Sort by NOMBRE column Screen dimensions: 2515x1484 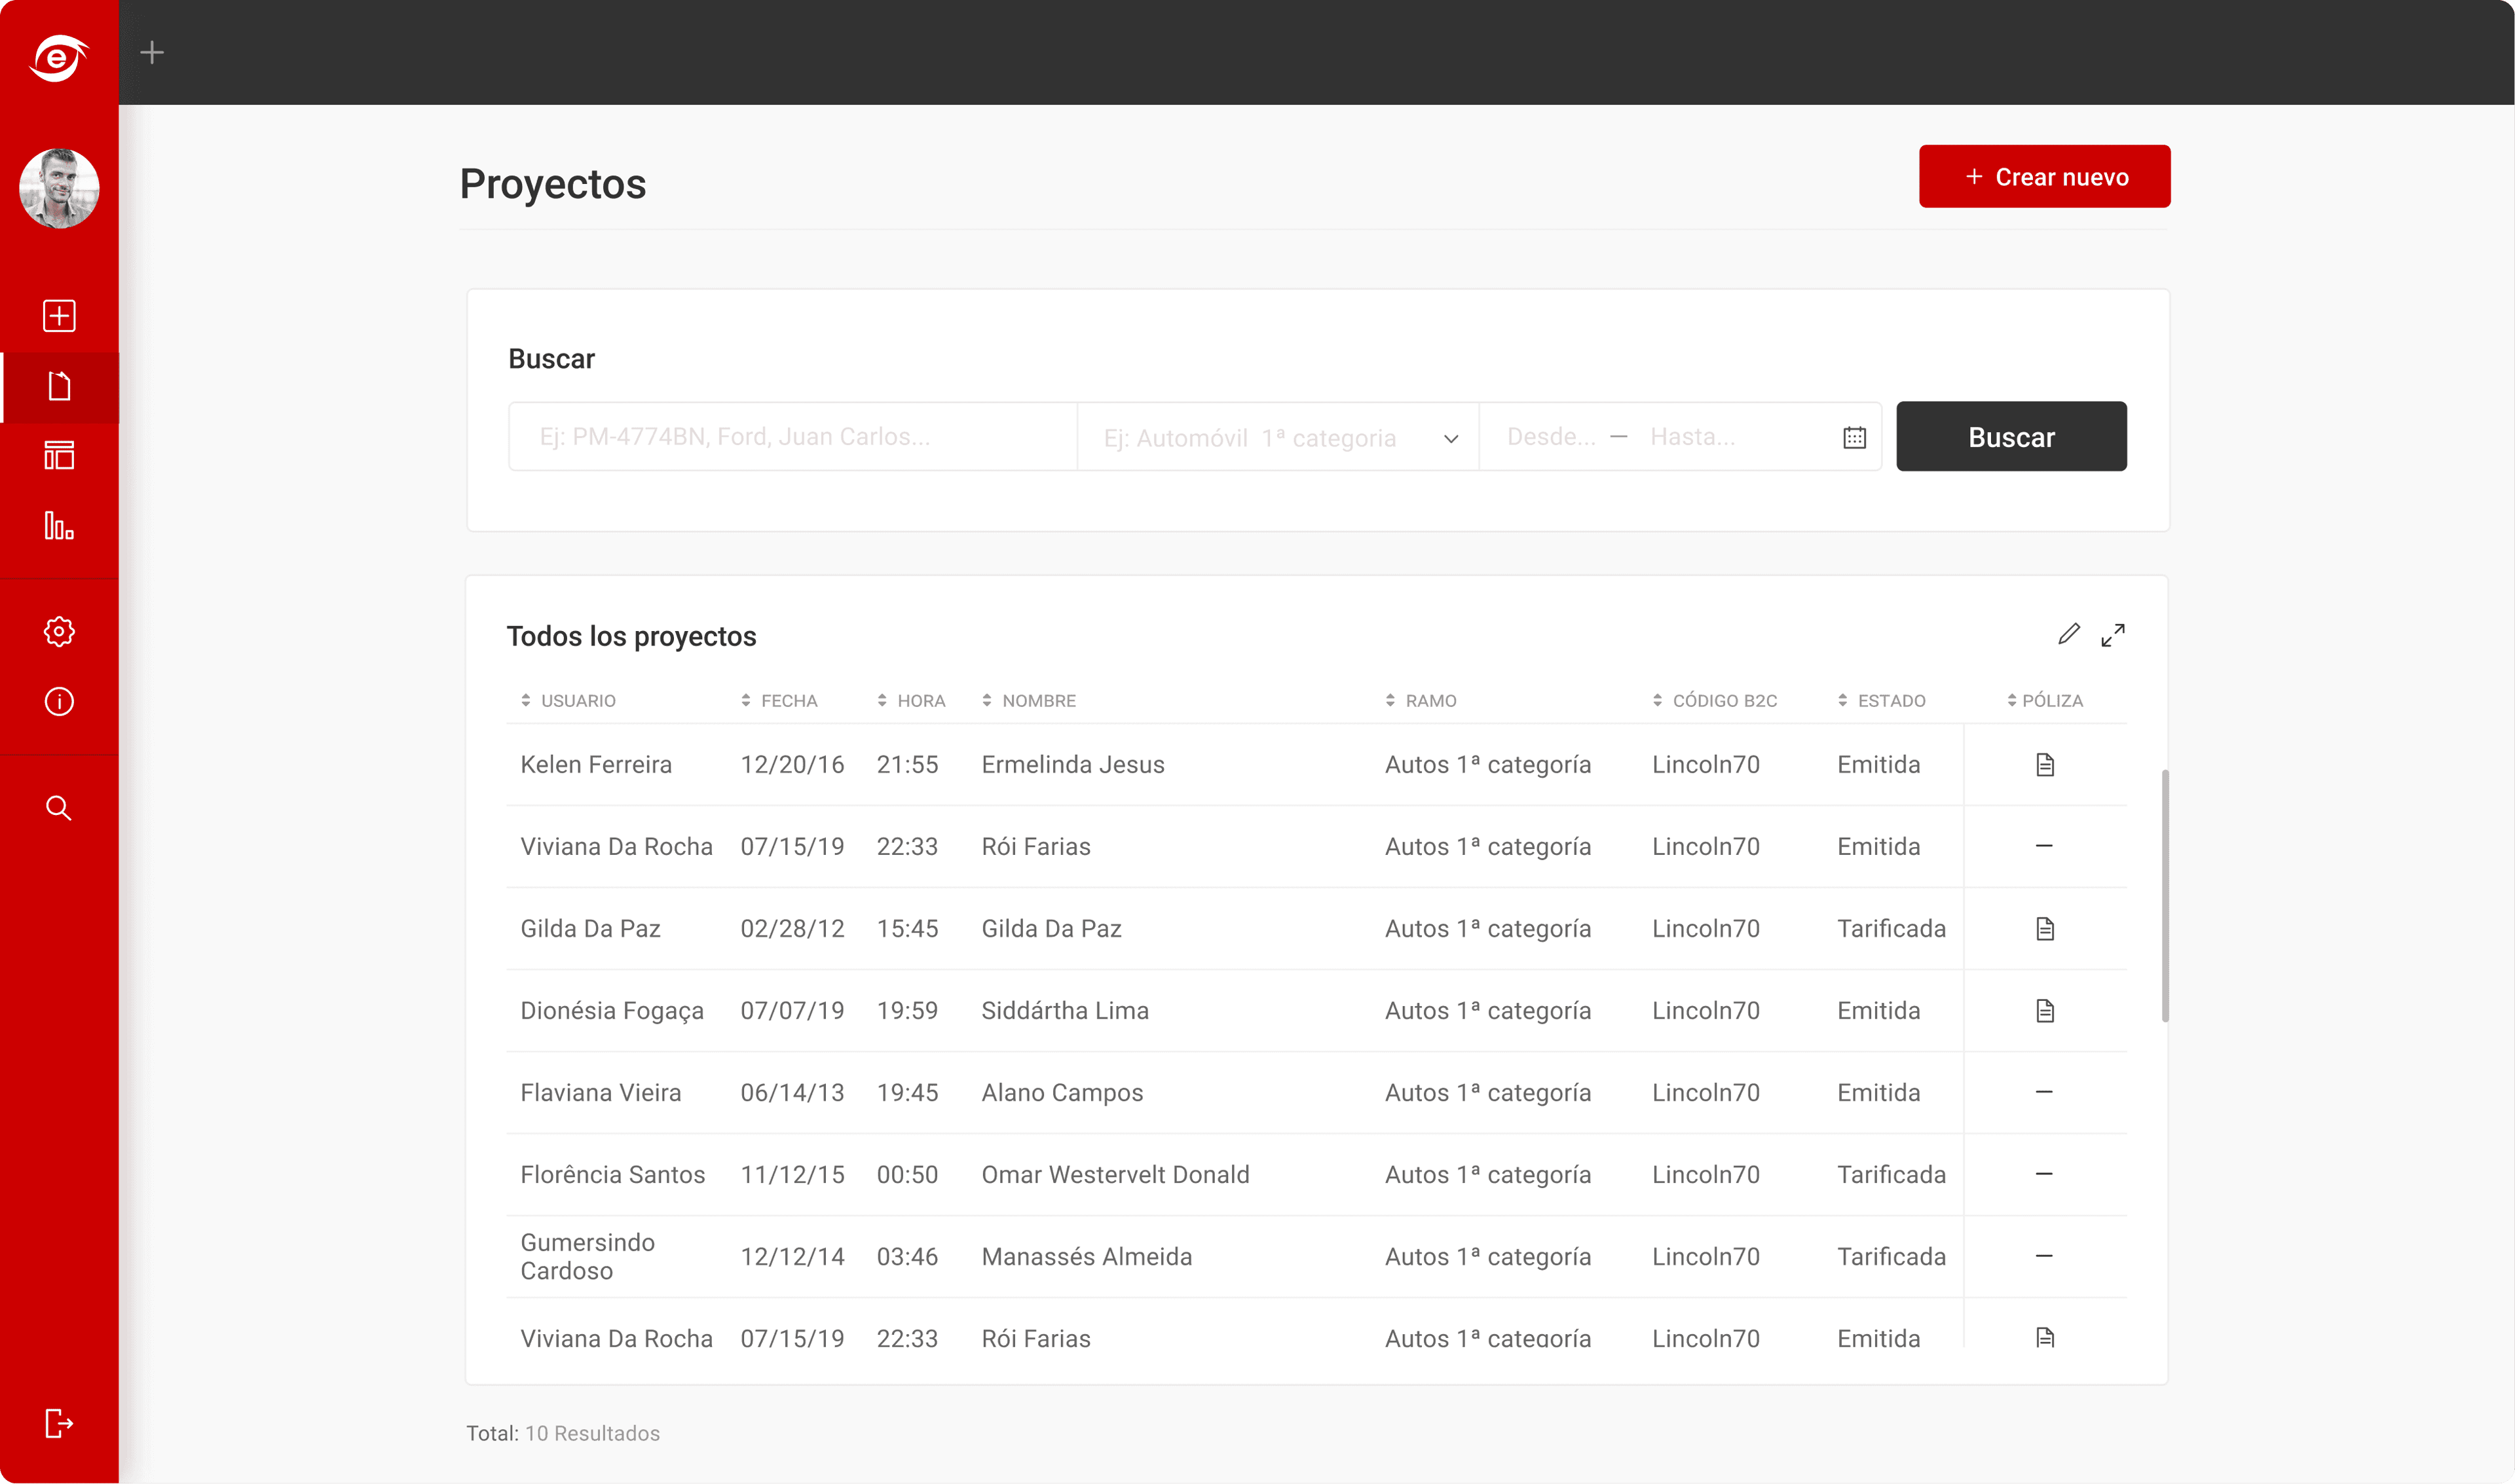(1028, 701)
